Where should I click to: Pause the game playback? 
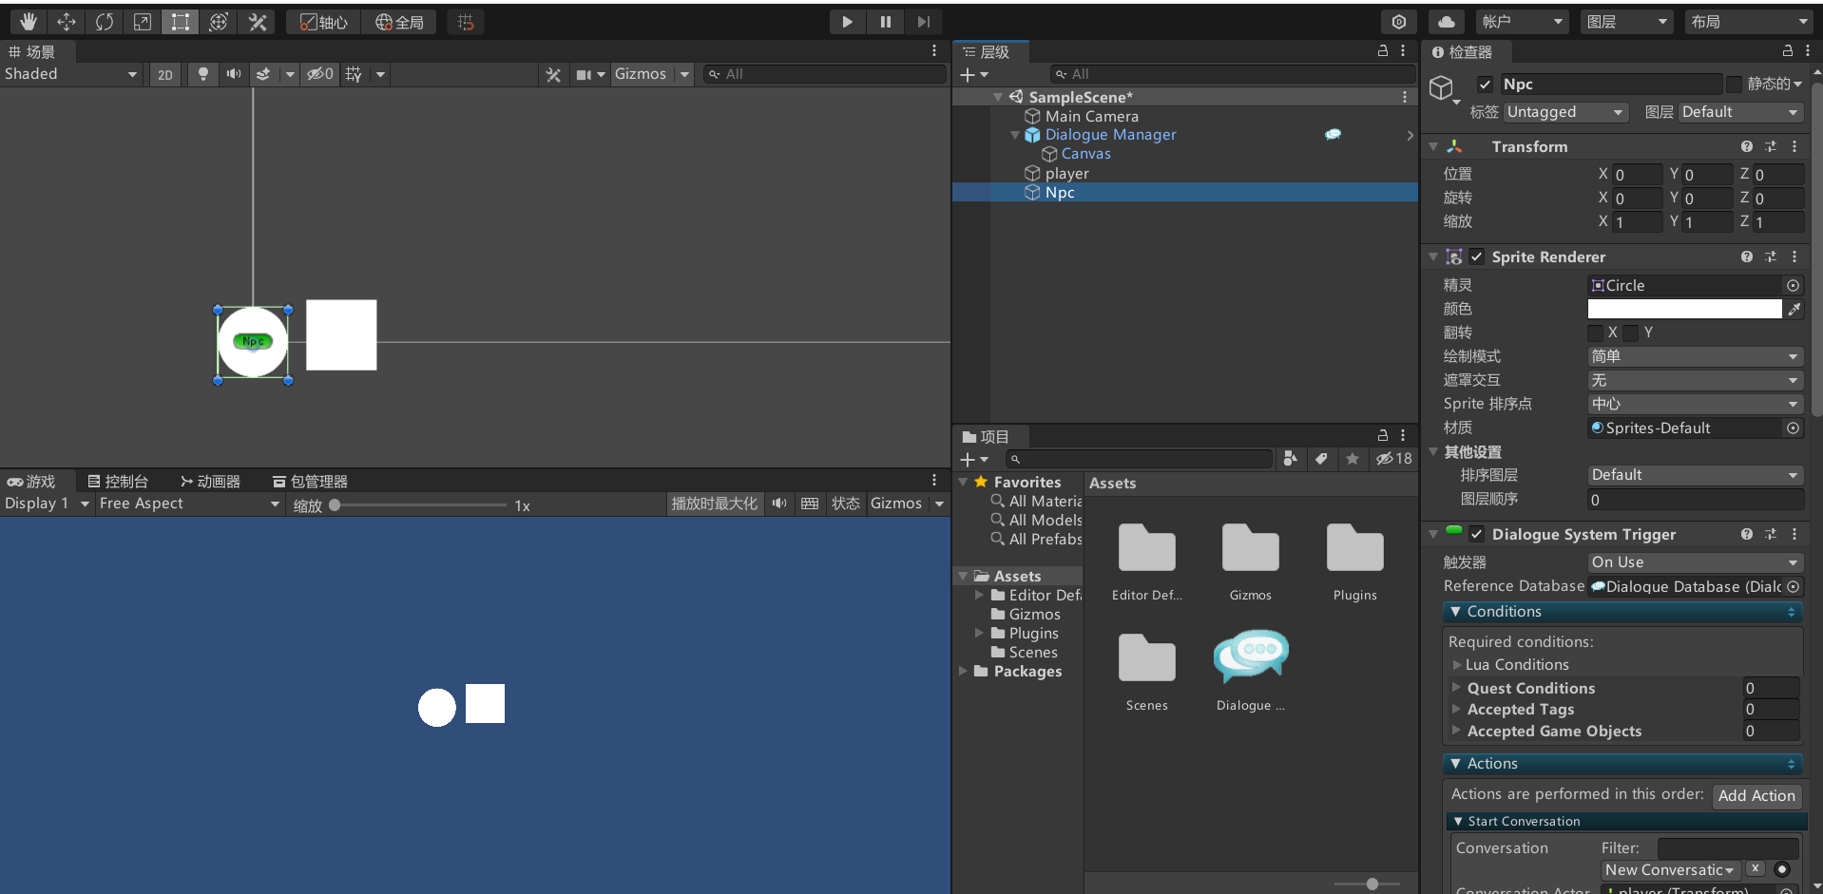885,22
